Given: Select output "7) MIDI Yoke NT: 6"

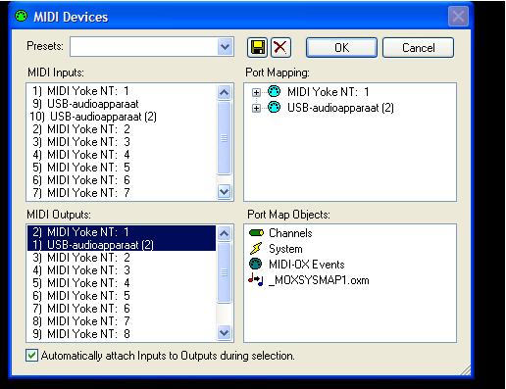Looking at the screenshot, I should point(122,309).
